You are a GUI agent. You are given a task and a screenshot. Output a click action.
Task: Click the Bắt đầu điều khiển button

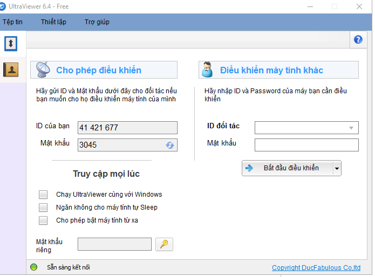(288, 168)
